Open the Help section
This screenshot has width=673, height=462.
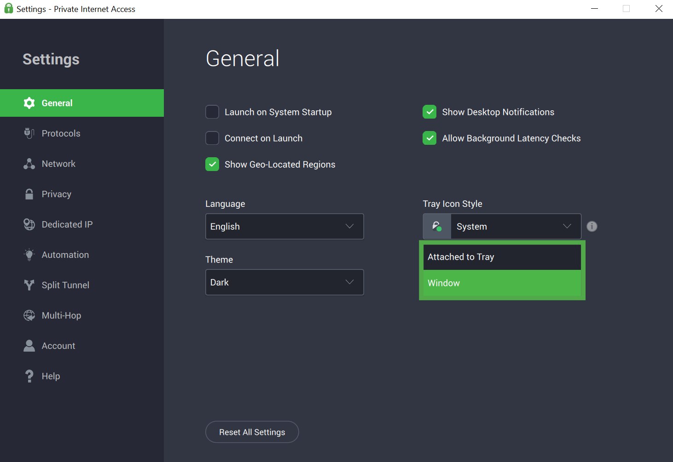[82, 376]
